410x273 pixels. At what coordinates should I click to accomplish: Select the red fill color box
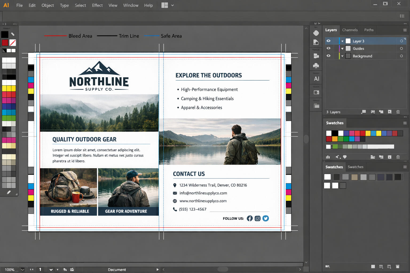(5, 43)
